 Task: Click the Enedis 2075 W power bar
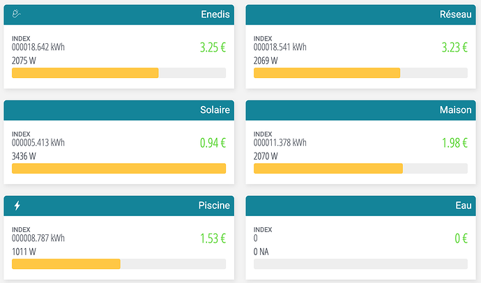(x=119, y=73)
